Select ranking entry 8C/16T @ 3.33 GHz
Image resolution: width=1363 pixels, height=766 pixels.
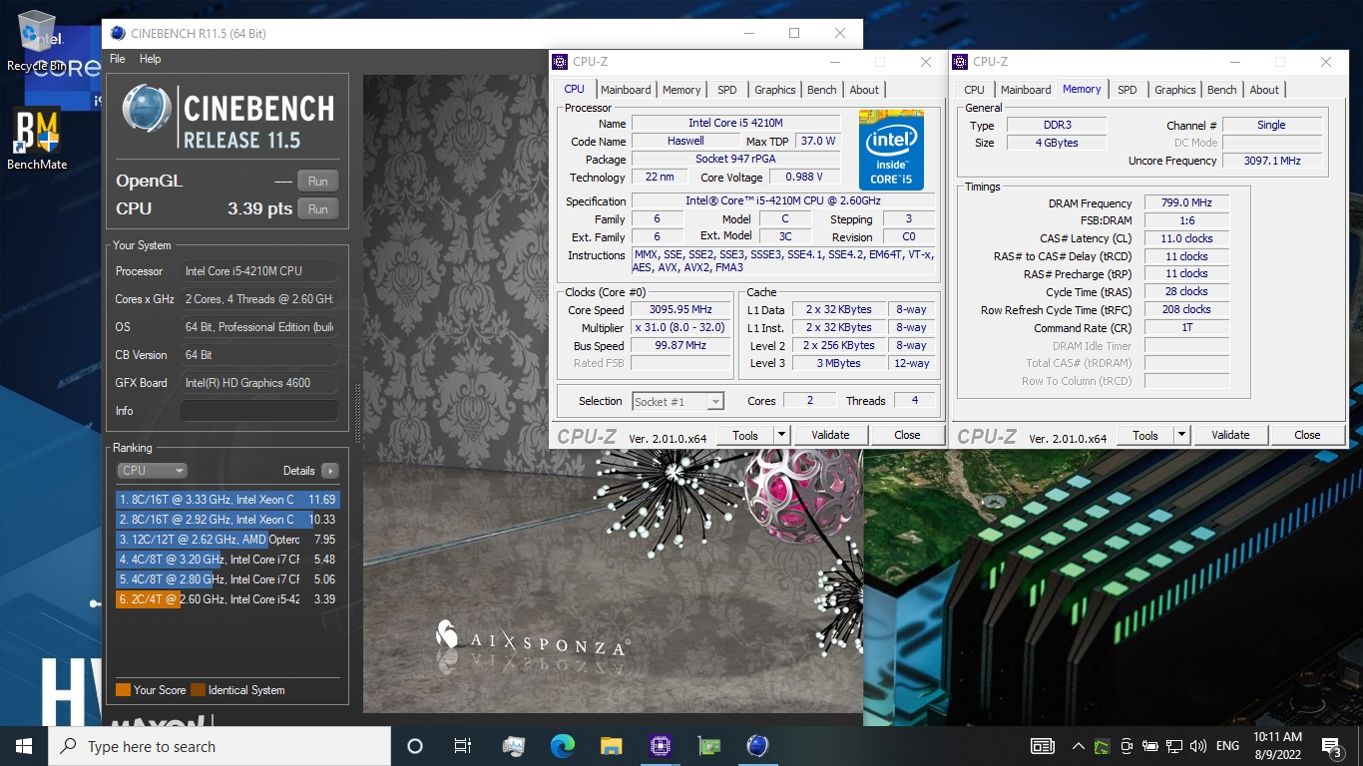click(x=227, y=500)
